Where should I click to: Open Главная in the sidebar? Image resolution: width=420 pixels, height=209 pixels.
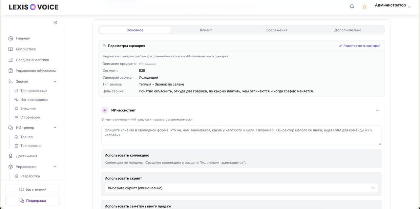pos(23,38)
